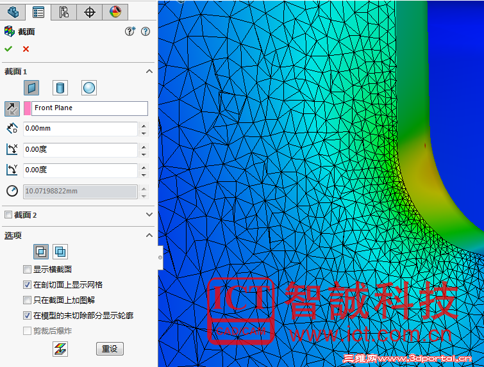The width and height of the screenshot is (484, 367).
Task: Open the help question mark icon
Action: point(146,31)
